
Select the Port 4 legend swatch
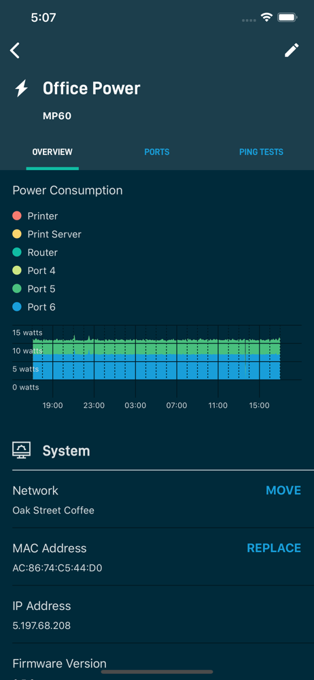[x=18, y=270]
